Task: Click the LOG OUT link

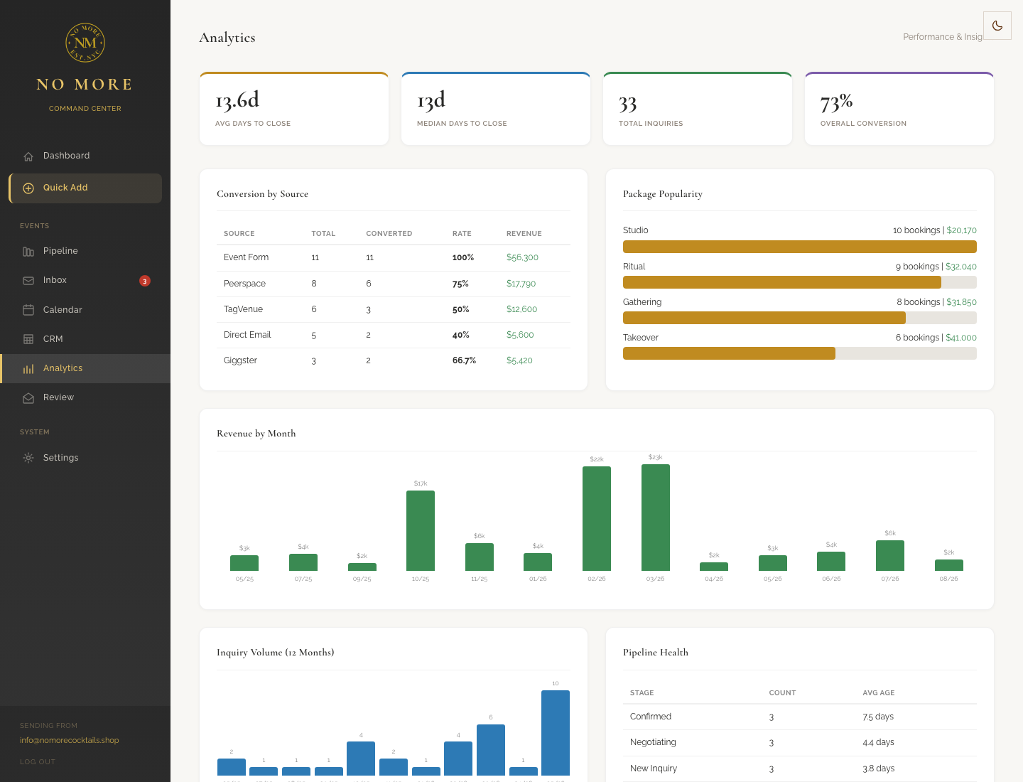Action: click(38, 761)
